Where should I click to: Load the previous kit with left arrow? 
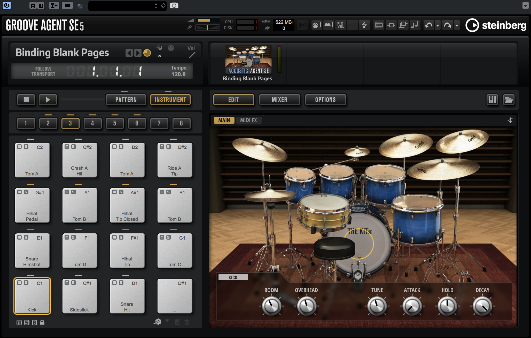point(129,53)
